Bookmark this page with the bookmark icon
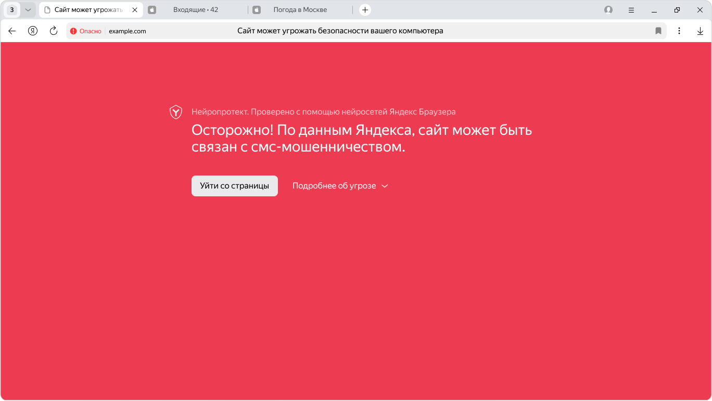The image size is (712, 401). [x=658, y=31]
